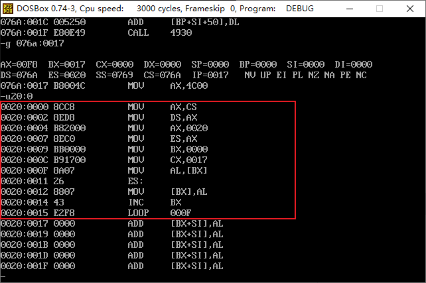Click the ES: segment prefix line
This screenshot has height=283, width=426.
coord(72,181)
